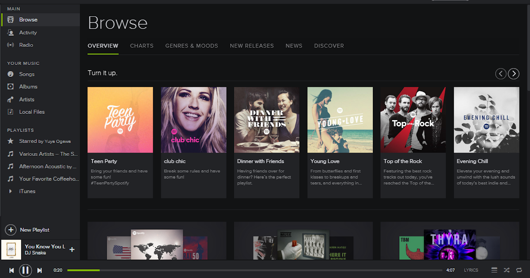The image size is (530, 278).
Task: Expand the iTunes playlist folder
Action: pos(11,191)
